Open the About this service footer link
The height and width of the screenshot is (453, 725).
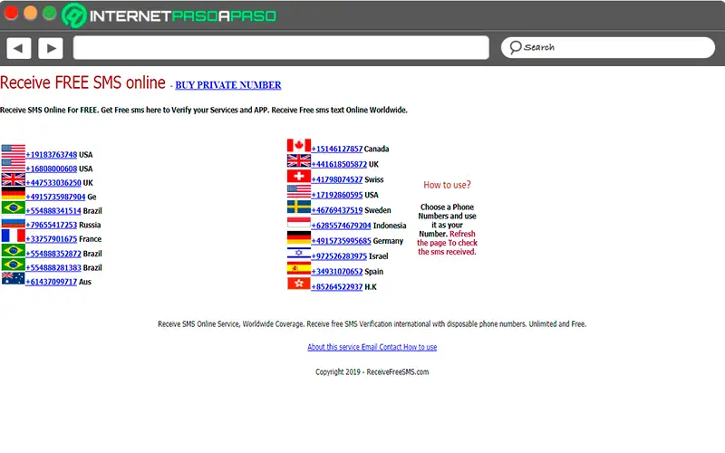[333, 347]
